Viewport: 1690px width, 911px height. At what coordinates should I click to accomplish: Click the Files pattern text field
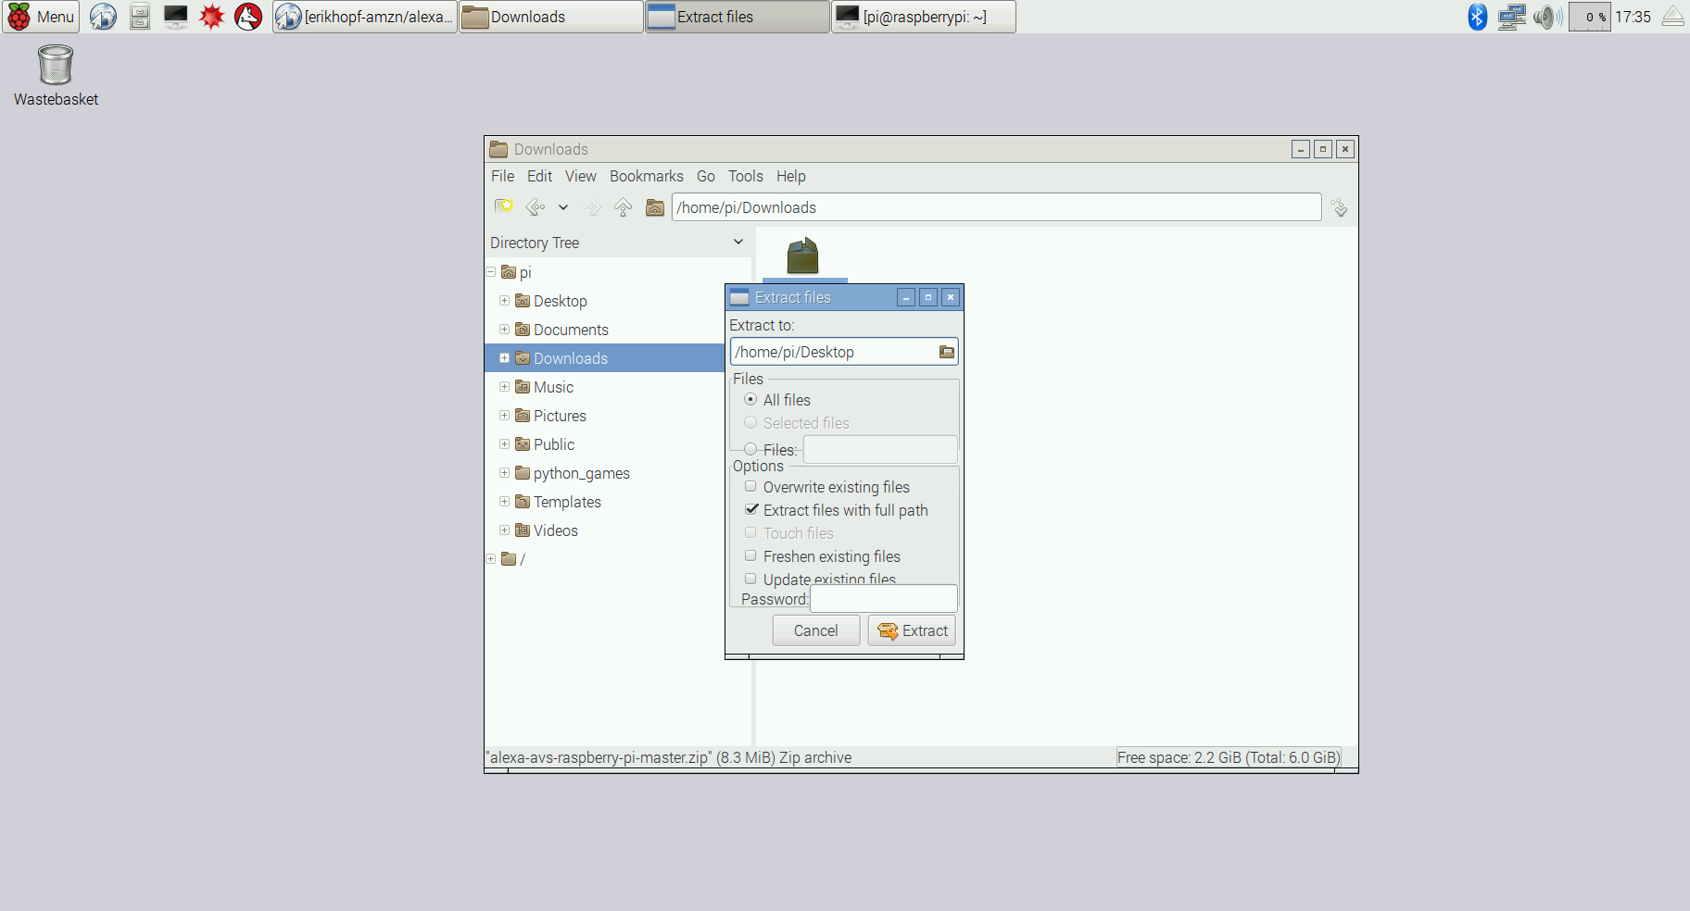[880, 449]
